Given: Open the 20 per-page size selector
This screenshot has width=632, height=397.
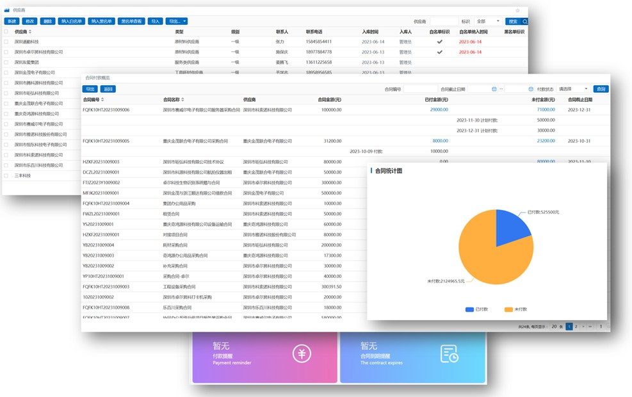Looking at the screenshot, I should (555, 327).
